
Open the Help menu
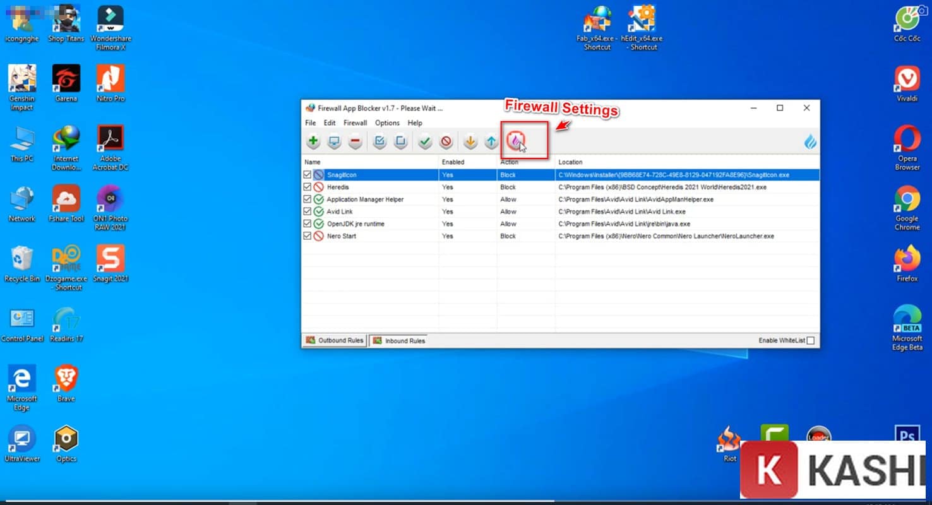pos(415,122)
